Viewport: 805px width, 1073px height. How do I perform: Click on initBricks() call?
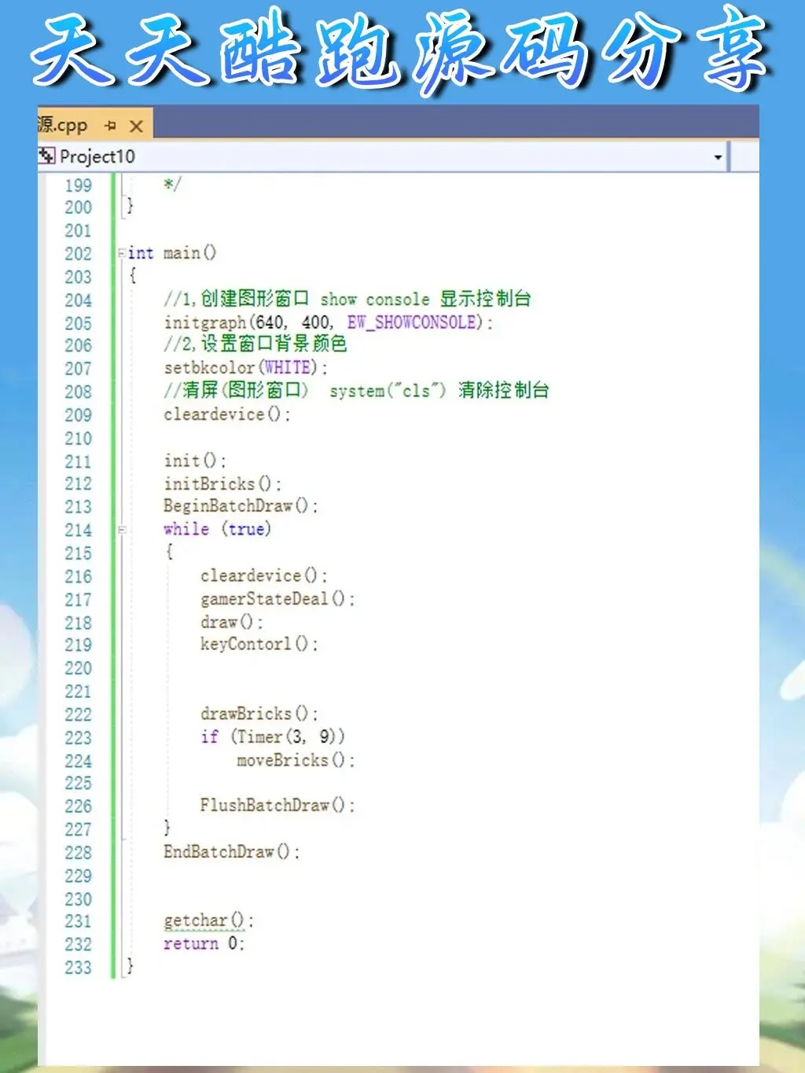(222, 483)
